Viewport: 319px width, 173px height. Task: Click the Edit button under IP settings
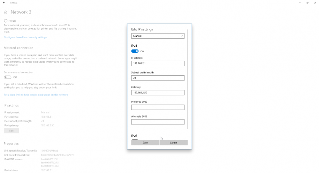pyautogui.click(x=11, y=131)
